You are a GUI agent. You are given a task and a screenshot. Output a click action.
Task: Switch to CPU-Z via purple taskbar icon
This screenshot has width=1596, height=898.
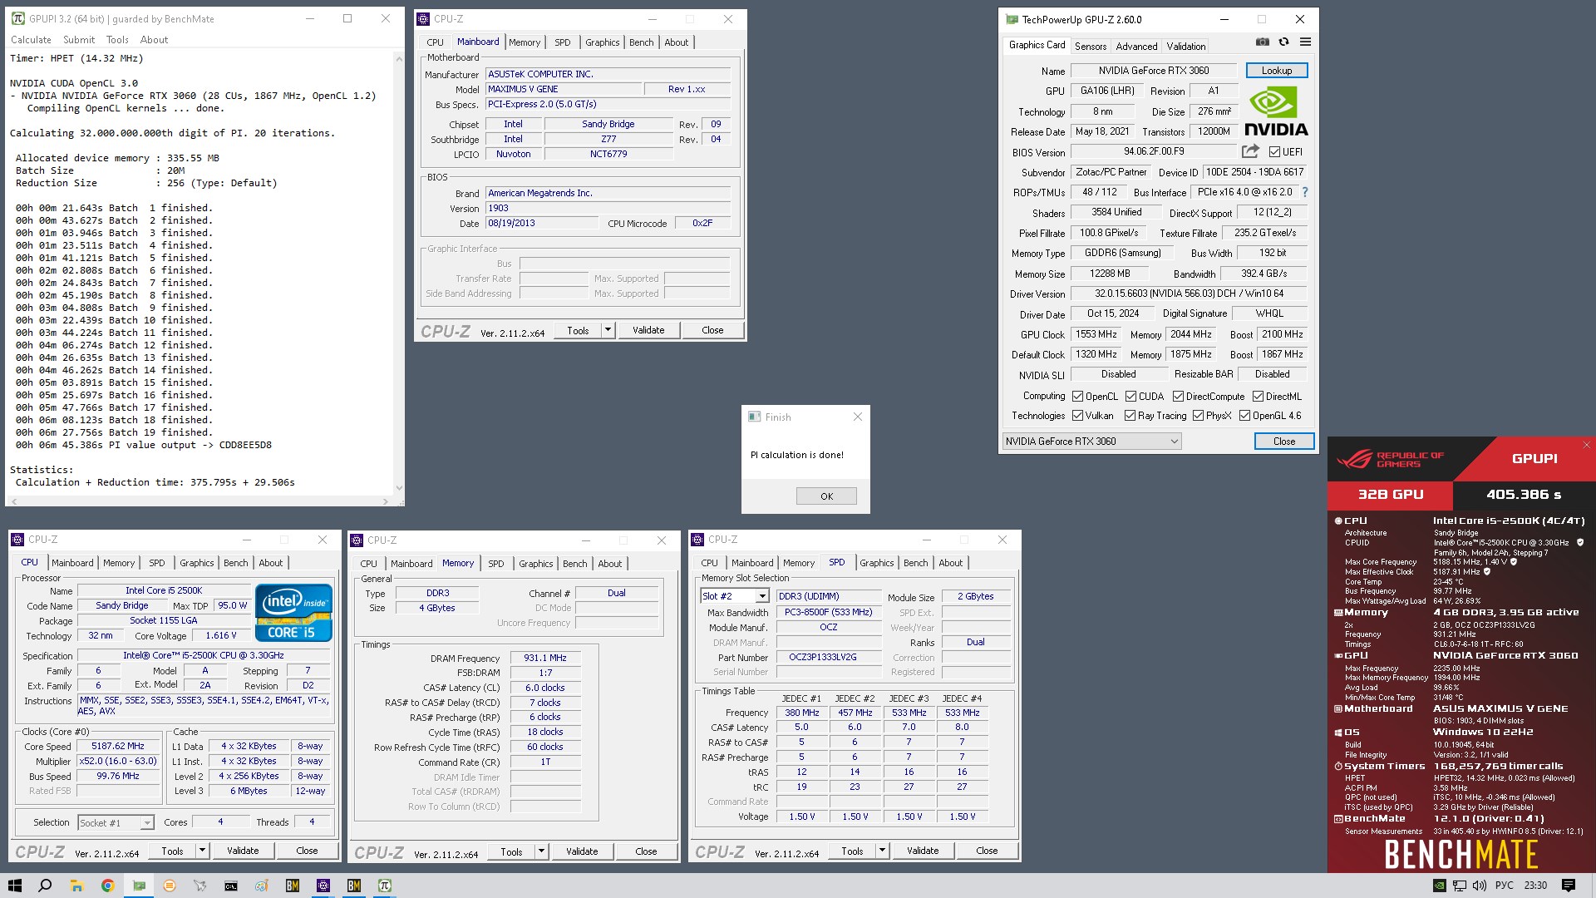tap(323, 886)
